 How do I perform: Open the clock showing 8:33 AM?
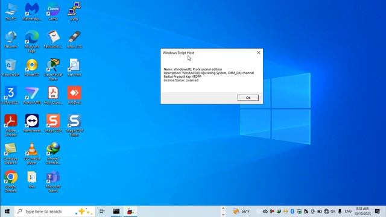pos(362,212)
